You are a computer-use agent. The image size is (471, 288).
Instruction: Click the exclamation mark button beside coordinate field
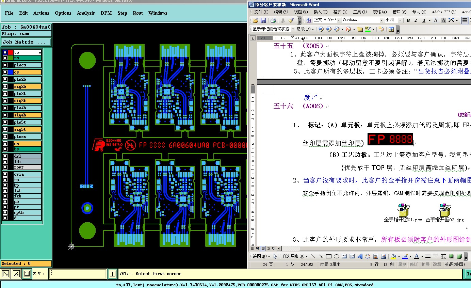pos(113,273)
